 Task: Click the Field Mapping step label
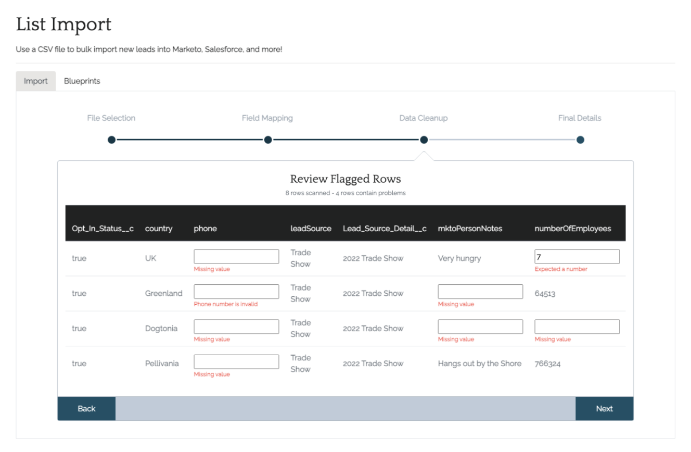point(267,118)
